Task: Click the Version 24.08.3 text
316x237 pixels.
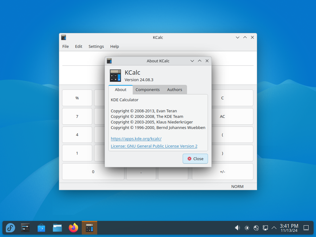Action: [x=139, y=80]
